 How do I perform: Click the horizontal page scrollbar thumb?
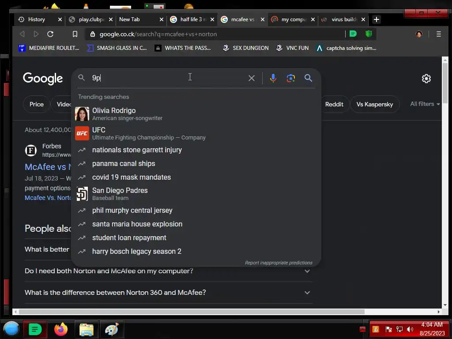point(192,312)
